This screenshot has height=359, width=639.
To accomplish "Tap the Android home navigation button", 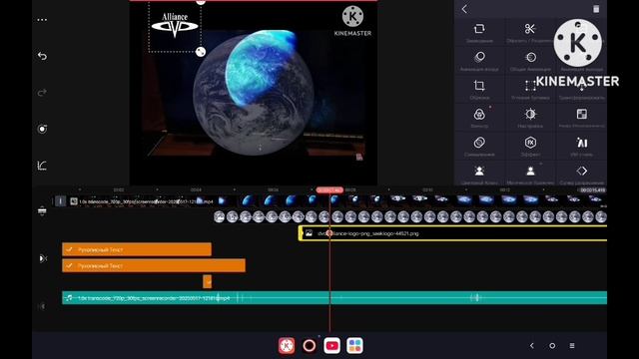I will pos(552,346).
